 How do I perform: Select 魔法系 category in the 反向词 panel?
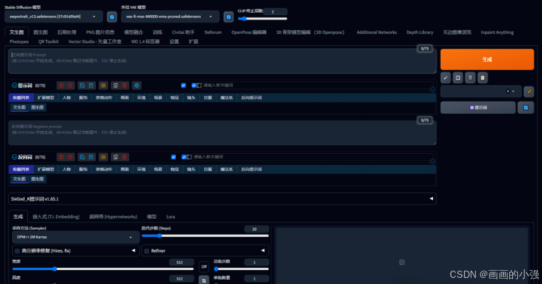tap(226, 170)
